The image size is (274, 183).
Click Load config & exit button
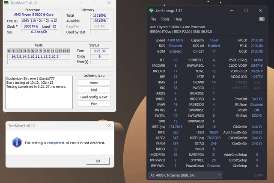click(x=94, y=97)
